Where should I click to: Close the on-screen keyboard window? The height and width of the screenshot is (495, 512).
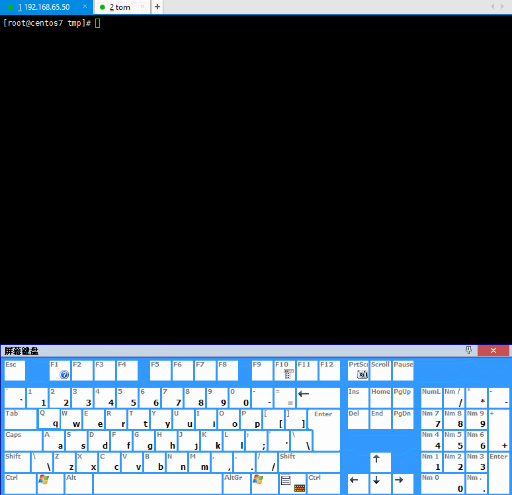pos(493,350)
